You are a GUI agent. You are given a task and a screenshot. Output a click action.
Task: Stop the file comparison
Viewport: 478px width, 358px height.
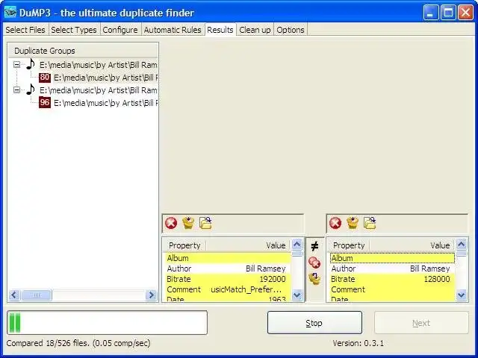click(314, 323)
